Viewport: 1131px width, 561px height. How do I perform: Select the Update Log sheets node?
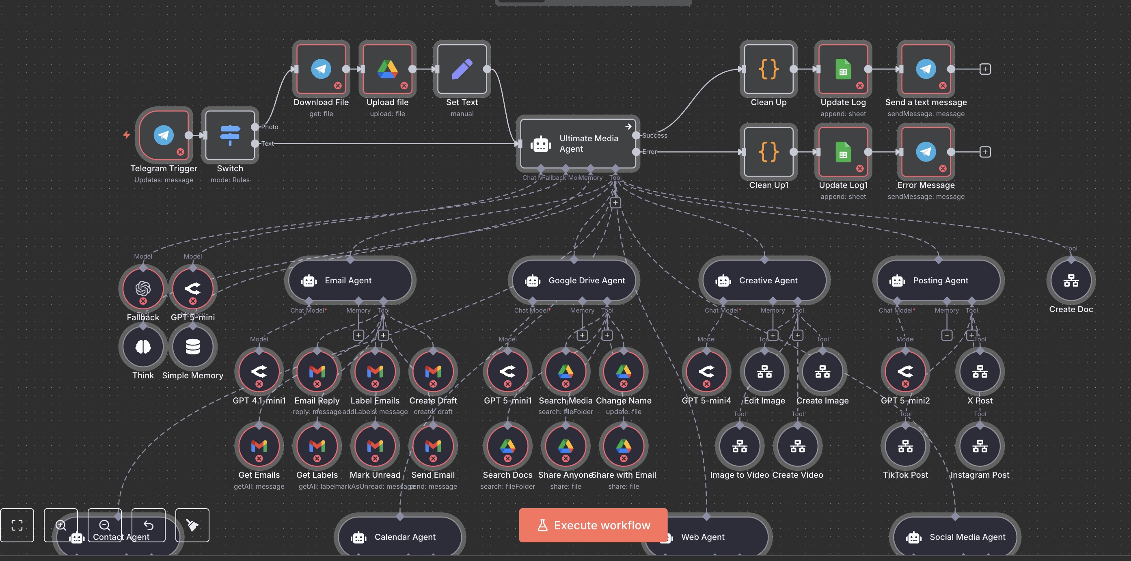[843, 69]
